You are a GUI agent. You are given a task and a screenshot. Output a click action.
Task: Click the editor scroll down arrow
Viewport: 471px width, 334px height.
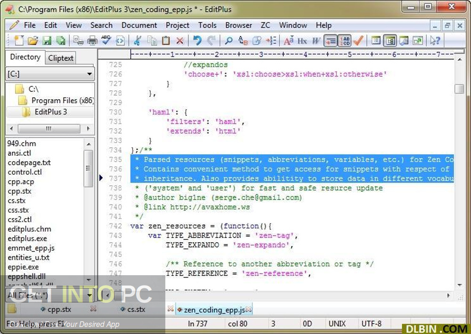(x=460, y=285)
